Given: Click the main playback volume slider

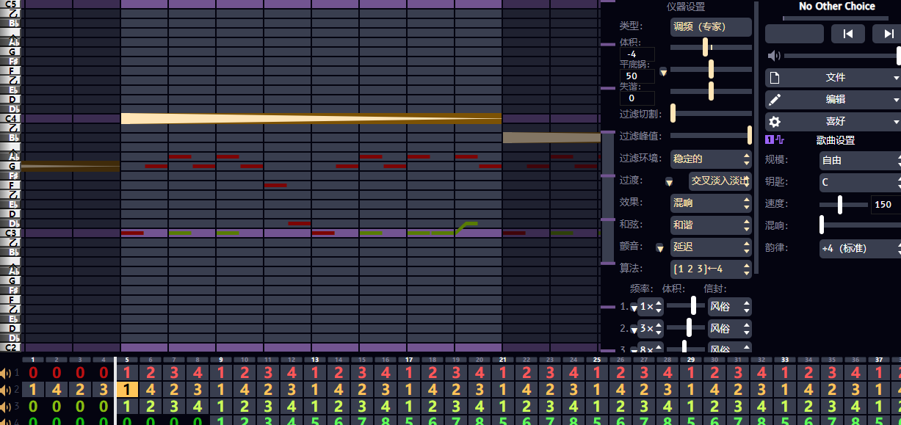Looking at the screenshot, I should (x=842, y=56).
